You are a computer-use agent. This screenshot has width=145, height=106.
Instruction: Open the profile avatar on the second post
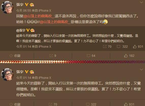[x=7, y=75]
